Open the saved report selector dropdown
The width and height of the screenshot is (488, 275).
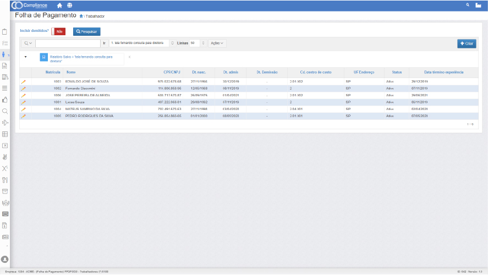click(142, 43)
